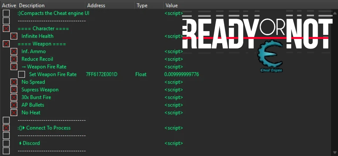Image resolution: width=338 pixels, height=156 pixels.
Task: Check the separator row box below No Heat
Action: click(6, 120)
